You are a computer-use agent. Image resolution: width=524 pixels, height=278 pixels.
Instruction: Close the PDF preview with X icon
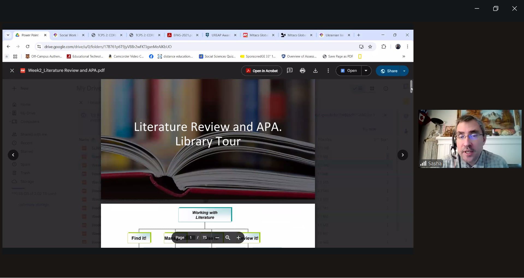pos(12,71)
